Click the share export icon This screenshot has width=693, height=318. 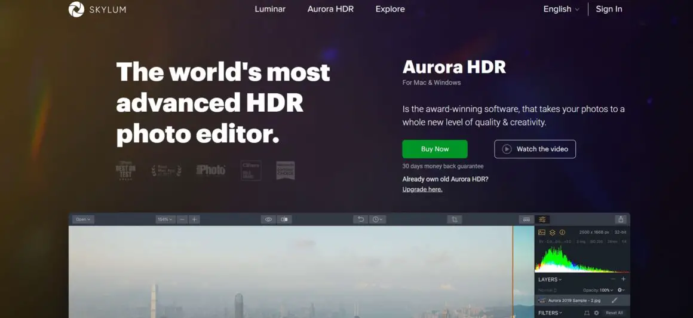point(621,219)
